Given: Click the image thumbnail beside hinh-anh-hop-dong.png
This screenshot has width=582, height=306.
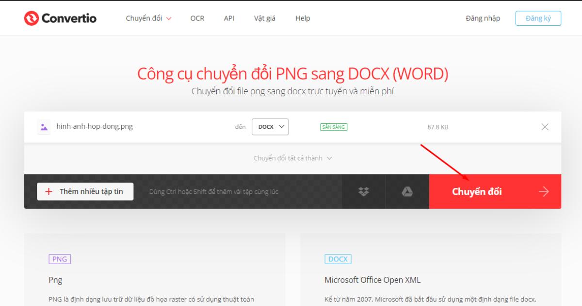Looking at the screenshot, I should coord(43,126).
